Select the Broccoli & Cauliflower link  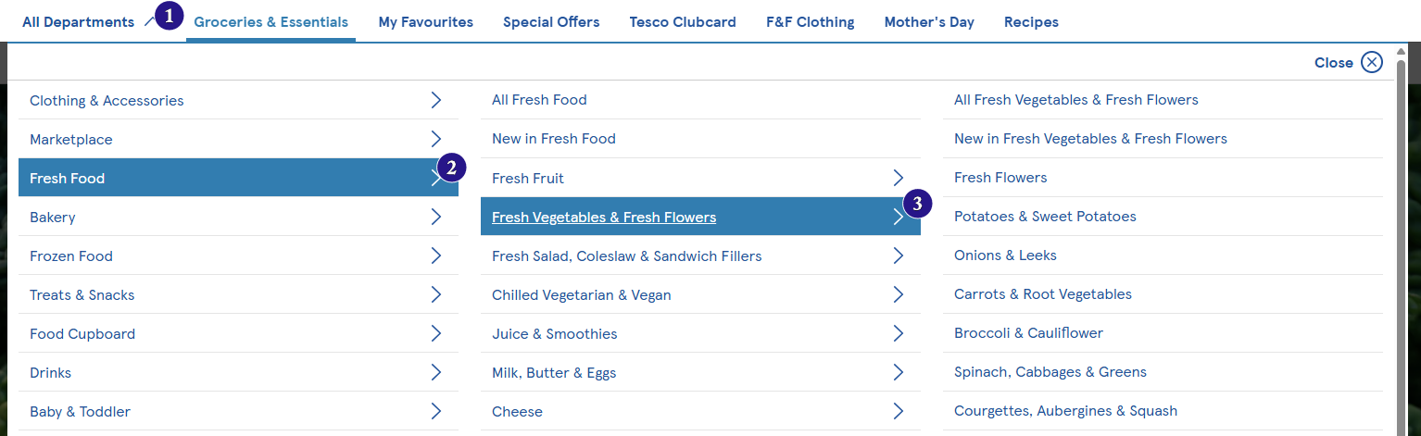click(x=1028, y=333)
